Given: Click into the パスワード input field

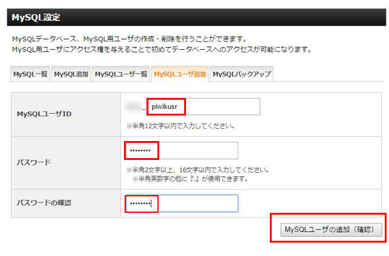Looking at the screenshot, I should tap(181, 150).
